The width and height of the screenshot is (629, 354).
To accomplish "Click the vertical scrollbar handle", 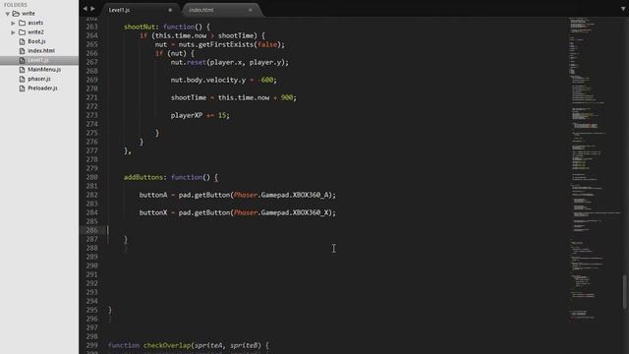I will (x=625, y=292).
